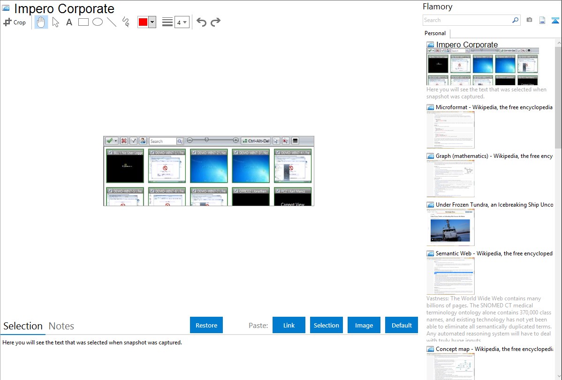Open the Selection tab
The width and height of the screenshot is (562, 380).
(x=23, y=326)
